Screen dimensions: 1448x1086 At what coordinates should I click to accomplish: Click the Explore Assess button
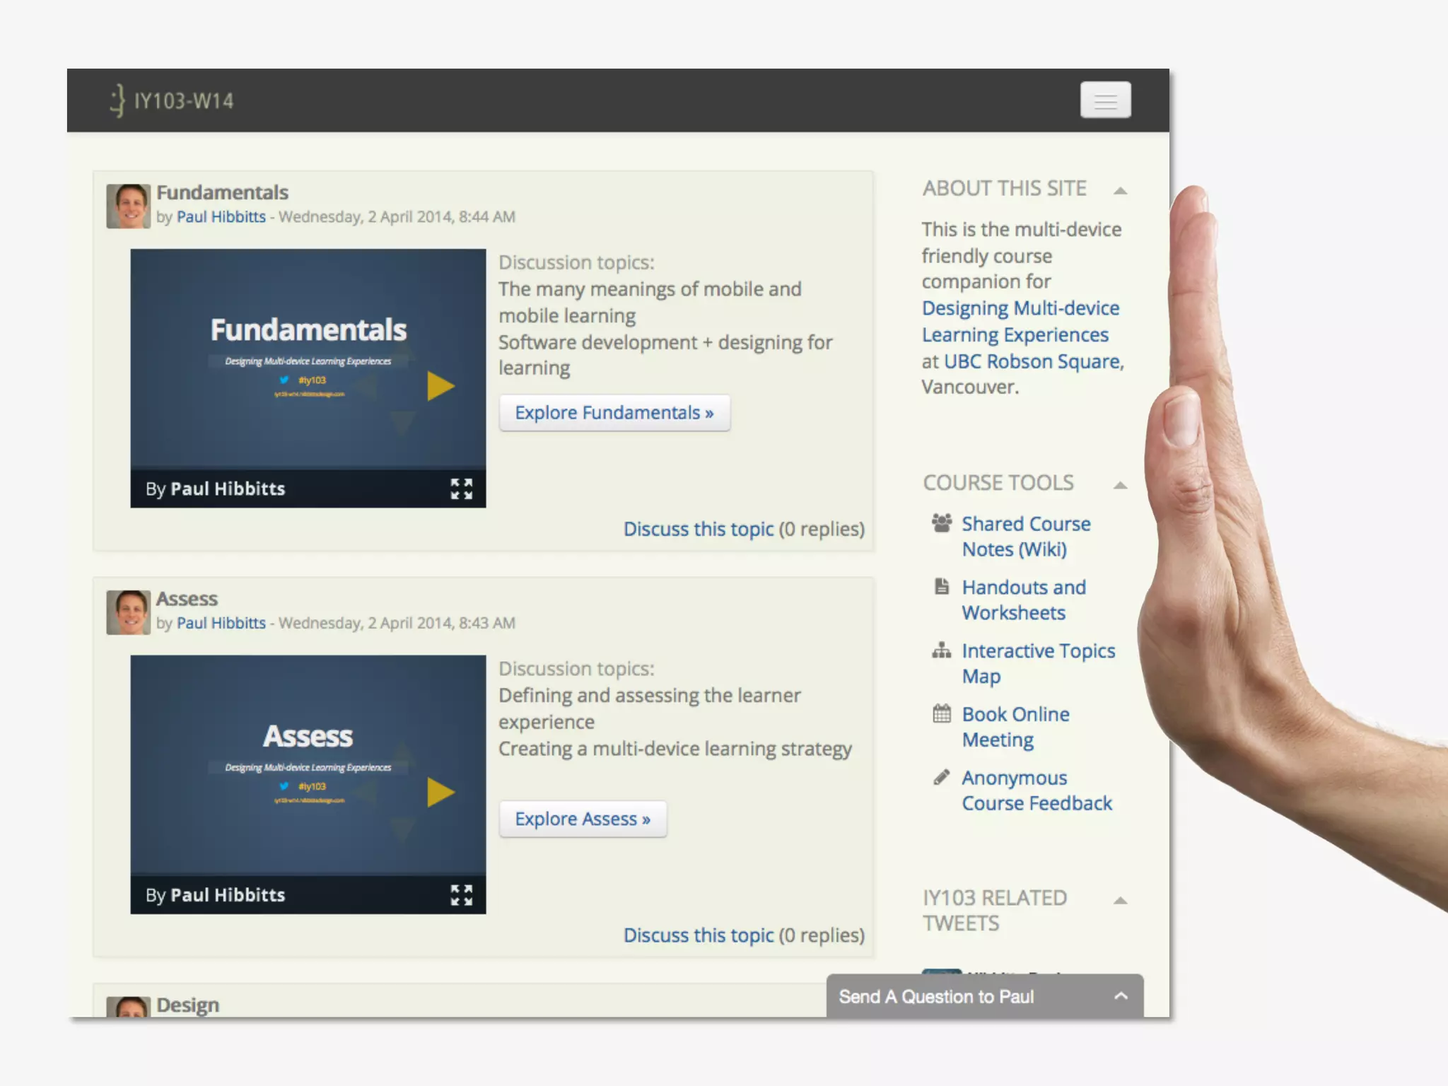[x=582, y=819]
